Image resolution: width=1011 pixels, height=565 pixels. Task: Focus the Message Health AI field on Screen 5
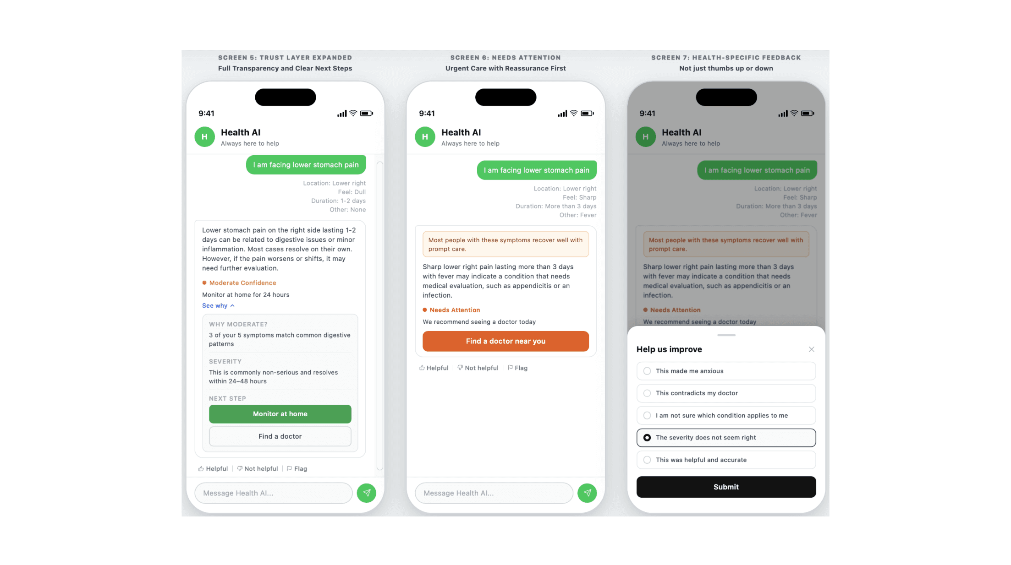tap(273, 493)
